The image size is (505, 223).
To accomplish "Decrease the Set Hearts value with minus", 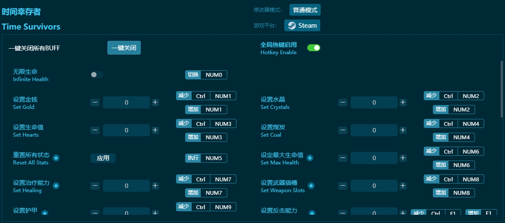I will pyautogui.click(x=95, y=131).
